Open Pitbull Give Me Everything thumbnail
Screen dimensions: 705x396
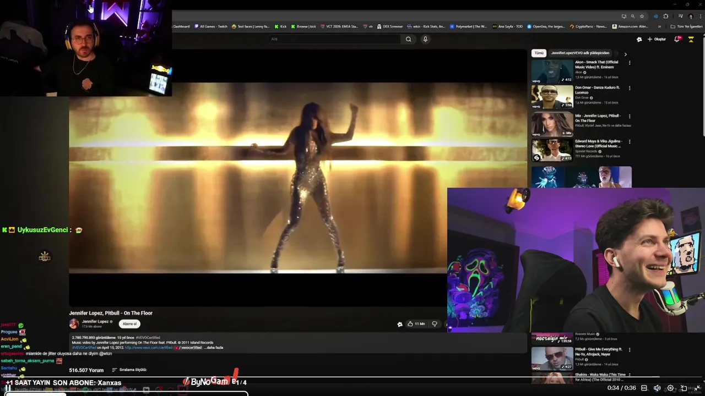pyautogui.click(x=552, y=358)
